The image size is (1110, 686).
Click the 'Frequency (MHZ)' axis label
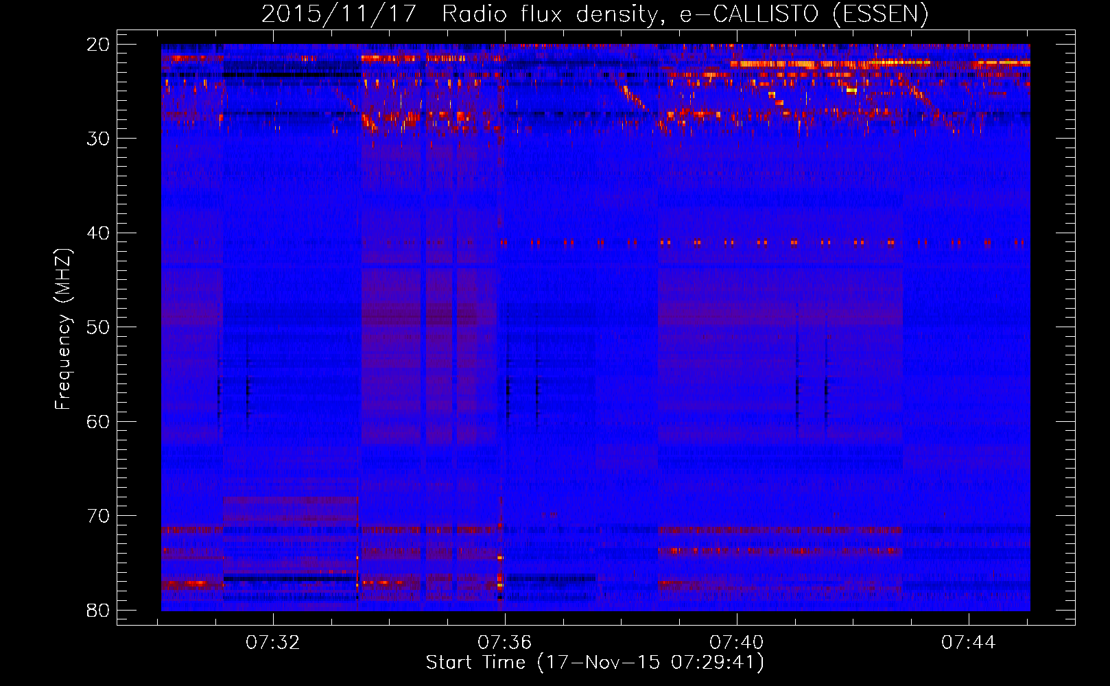click(x=63, y=329)
